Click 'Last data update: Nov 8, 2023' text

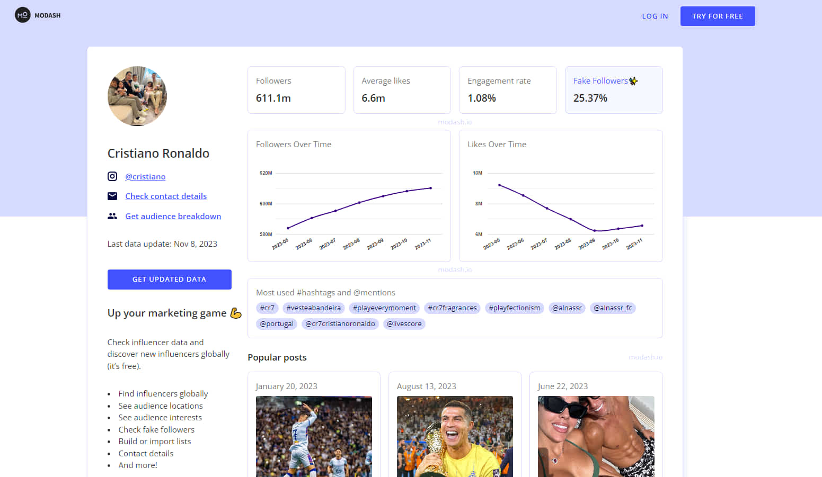coord(162,244)
